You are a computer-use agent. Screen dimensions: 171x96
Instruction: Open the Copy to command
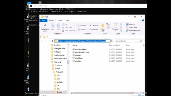[82, 30]
